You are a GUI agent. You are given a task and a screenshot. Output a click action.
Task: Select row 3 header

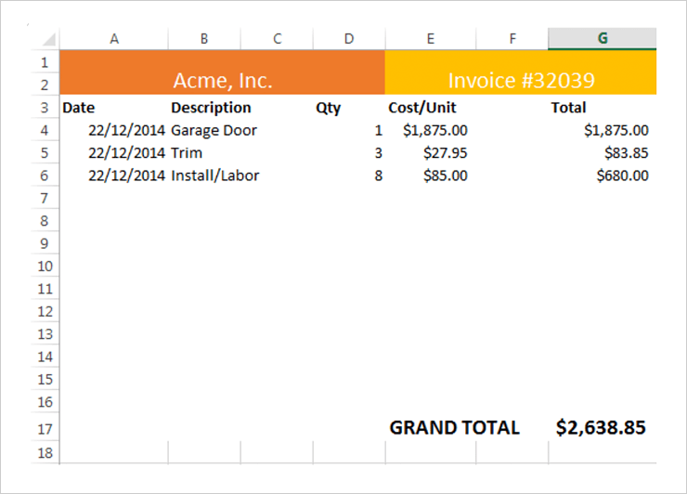pos(45,108)
